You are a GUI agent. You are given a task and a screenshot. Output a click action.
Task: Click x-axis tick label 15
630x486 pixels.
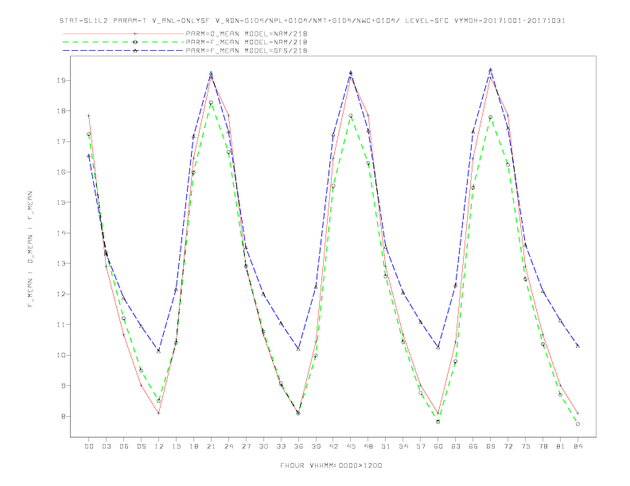176,446
